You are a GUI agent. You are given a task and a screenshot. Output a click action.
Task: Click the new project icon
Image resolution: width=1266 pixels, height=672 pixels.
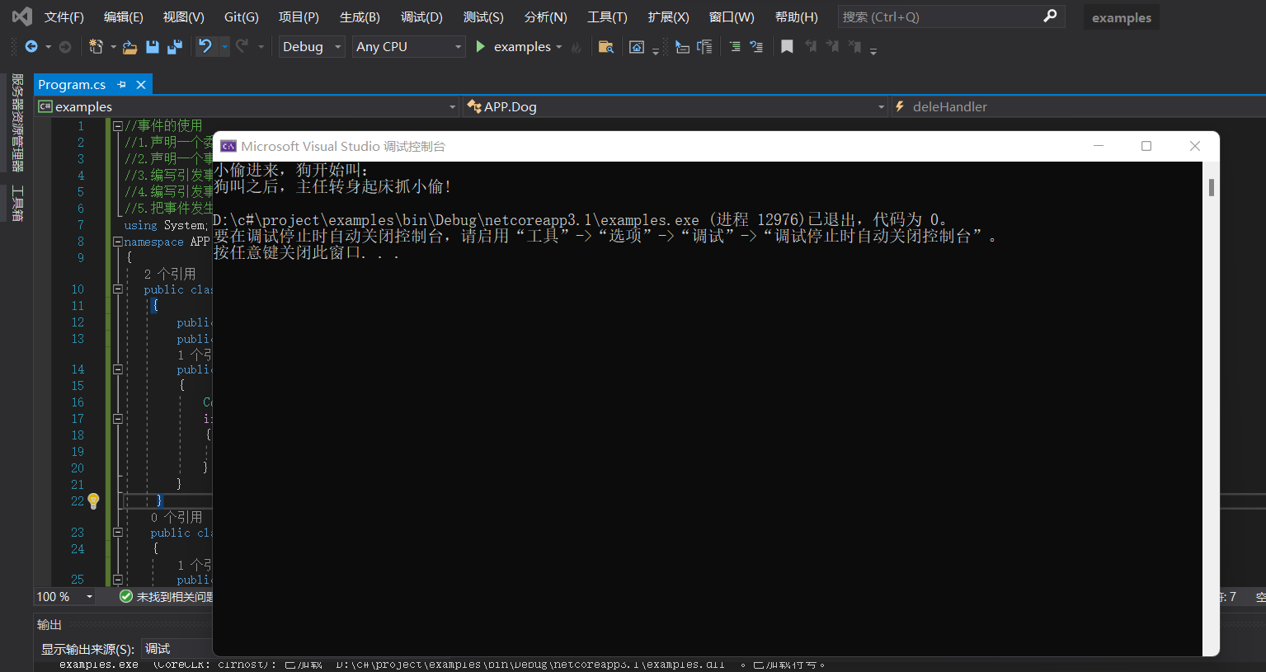click(x=96, y=47)
